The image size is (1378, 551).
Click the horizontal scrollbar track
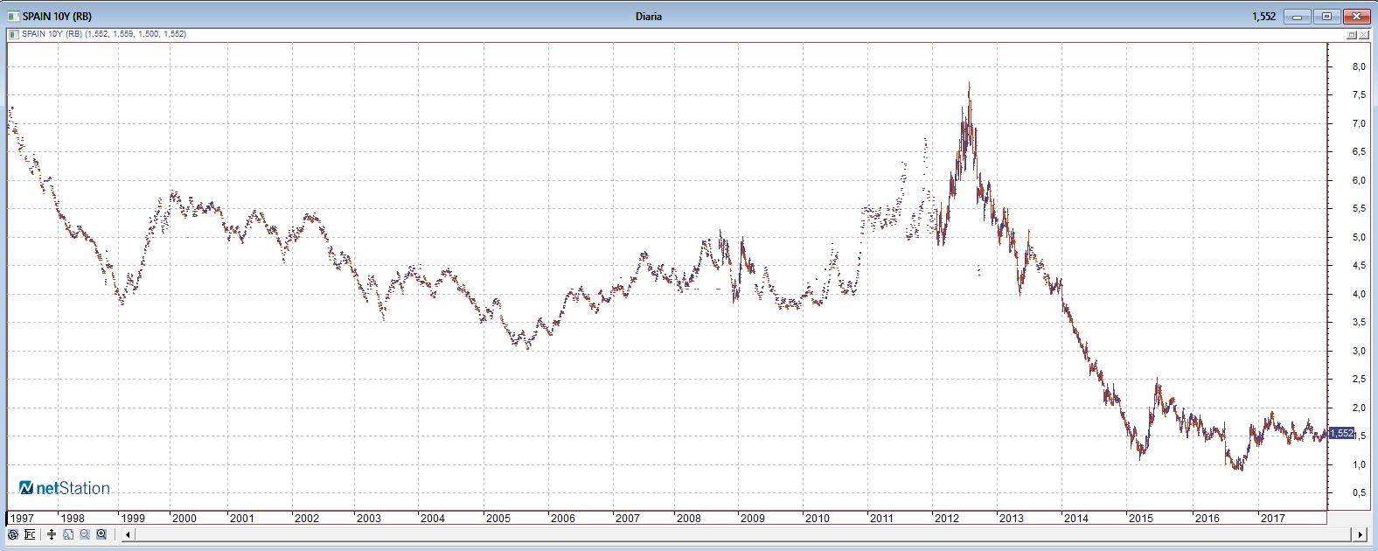pos(743,534)
